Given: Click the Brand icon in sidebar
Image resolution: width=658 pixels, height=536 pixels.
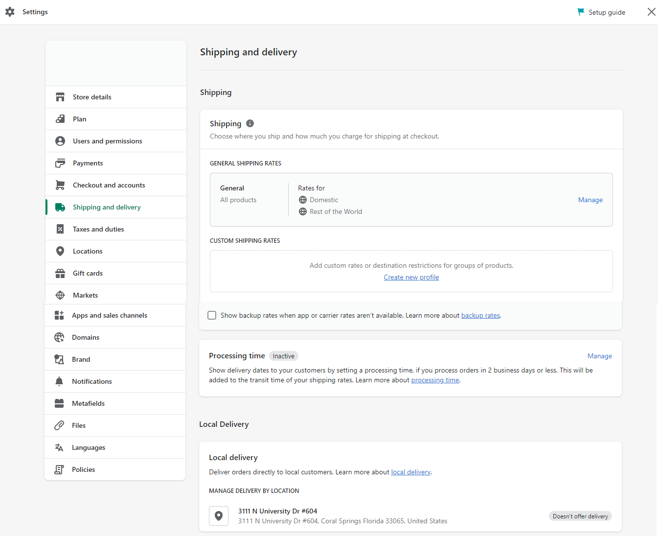Looking at the screenshot, I should point(59,359).
